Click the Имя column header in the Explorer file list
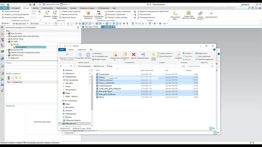This screenshot has width=262, height=147. [x=98, y=70]
